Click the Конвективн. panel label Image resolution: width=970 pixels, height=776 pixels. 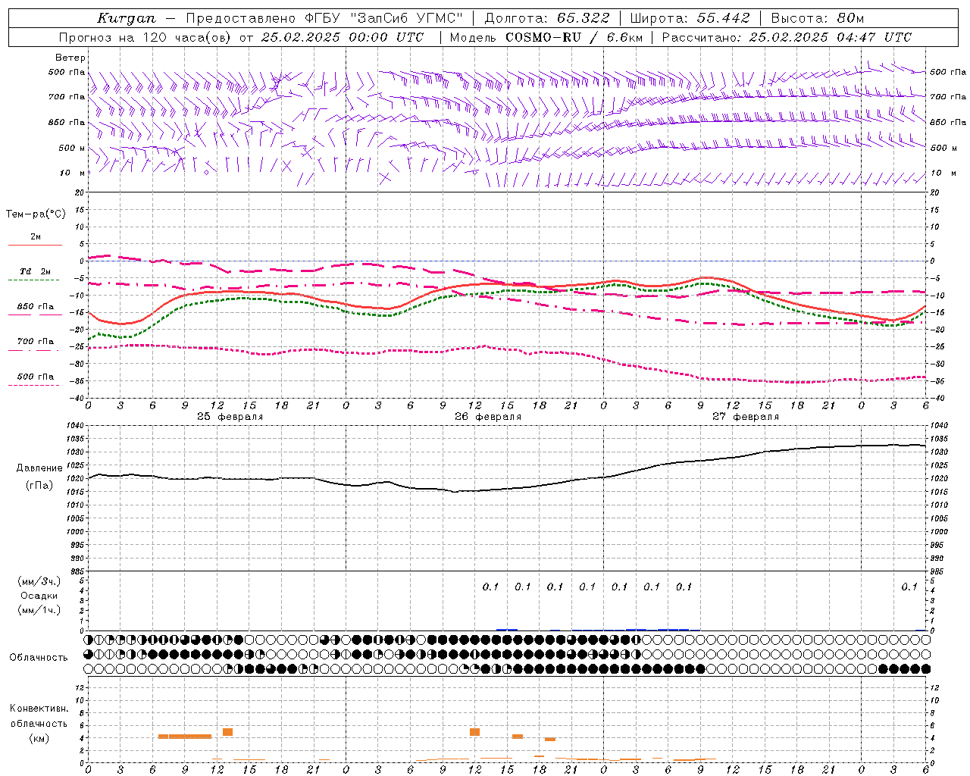pos(39,709)
